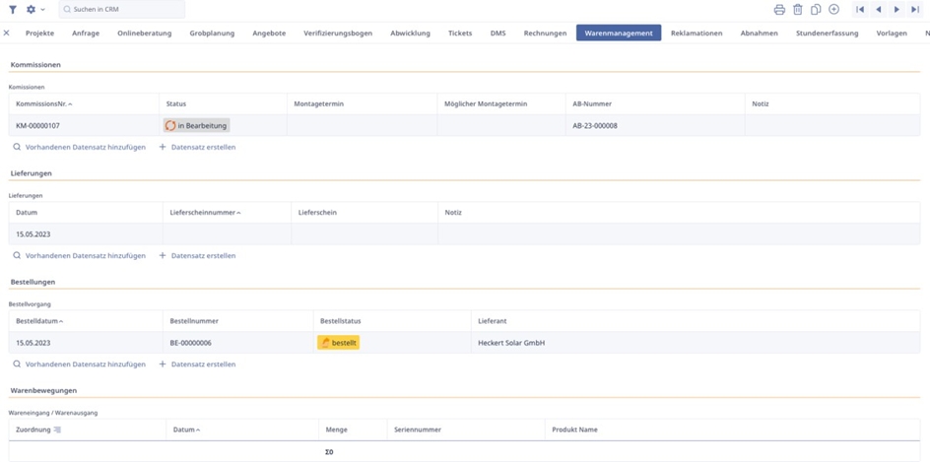This screenshot has height=462, width=930.
Task: Go to the previous record
Action: pos(879,10)
